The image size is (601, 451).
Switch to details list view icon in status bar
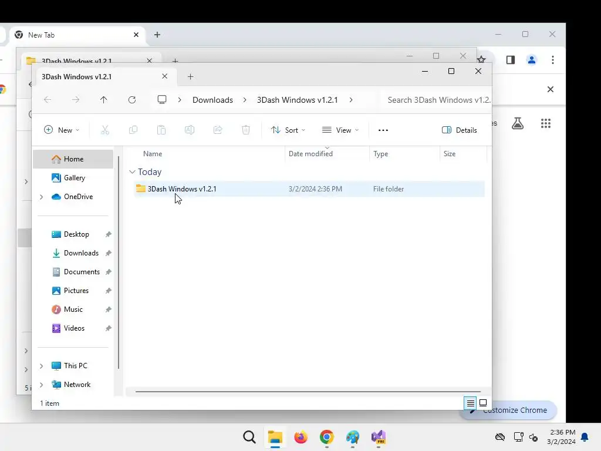470,403
